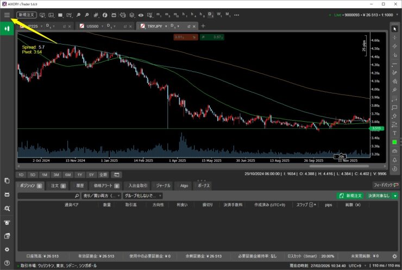The height and width of the screenshot is (270, 402).
Task: Open the hamburger main menu
Action: tap(7, 15)
